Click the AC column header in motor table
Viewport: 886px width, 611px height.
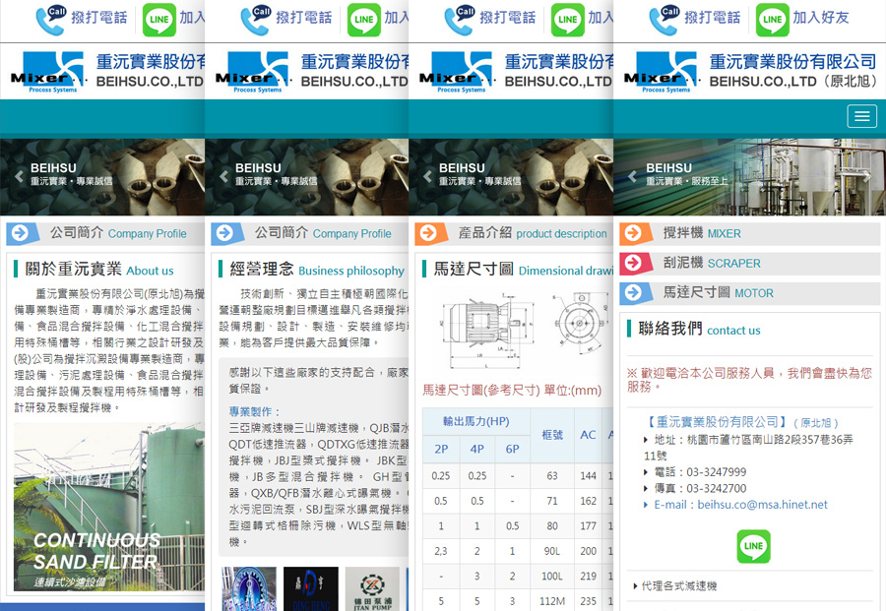coord(588,435)
